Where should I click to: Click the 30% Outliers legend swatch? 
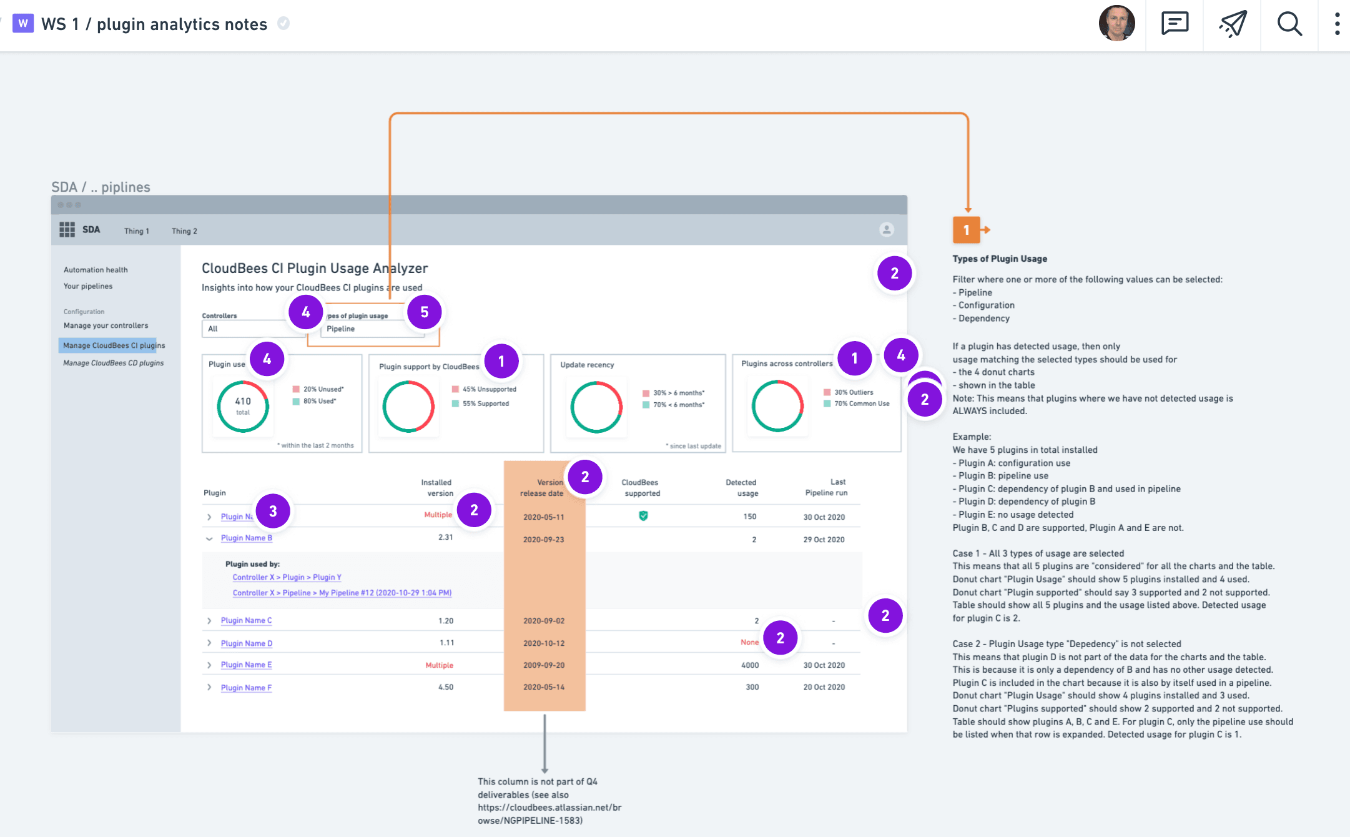827,392
